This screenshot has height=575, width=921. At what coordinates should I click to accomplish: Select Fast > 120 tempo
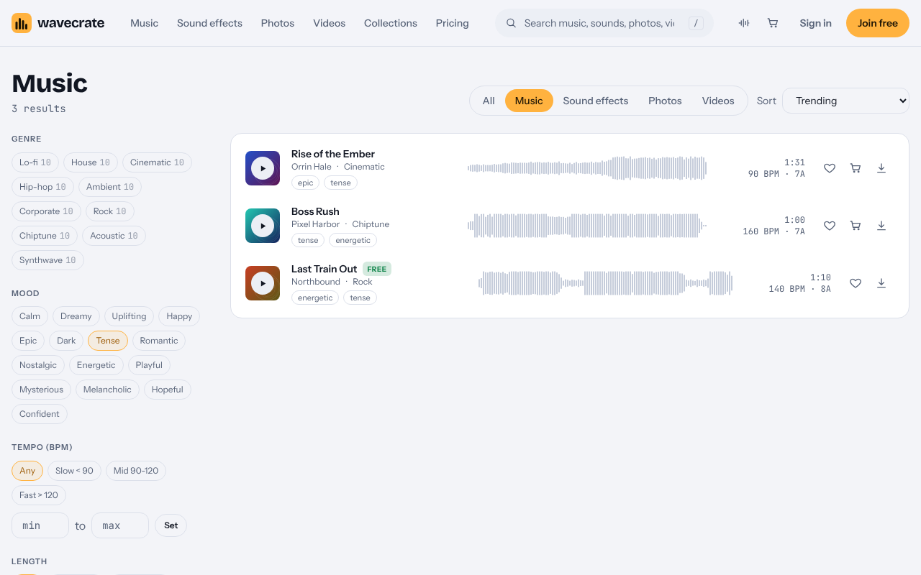coord(39,495)
